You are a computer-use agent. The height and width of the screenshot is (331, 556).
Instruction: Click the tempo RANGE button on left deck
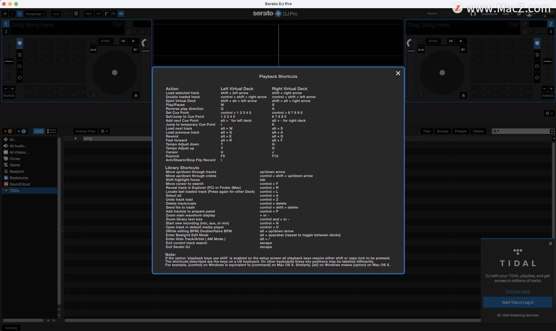[x=9, y=96]
